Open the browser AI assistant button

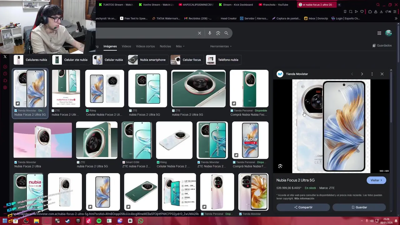click(x=388, y=12)
